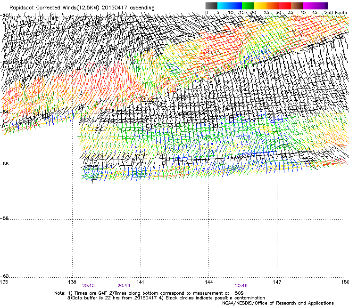Image resolution: width=349 pixels, height=306 pixels.
Task: Click the brown 35-40 knots legend swatch
Action: [297, 6]
